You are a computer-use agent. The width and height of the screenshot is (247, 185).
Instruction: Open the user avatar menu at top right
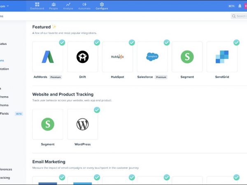coord(245,6)
